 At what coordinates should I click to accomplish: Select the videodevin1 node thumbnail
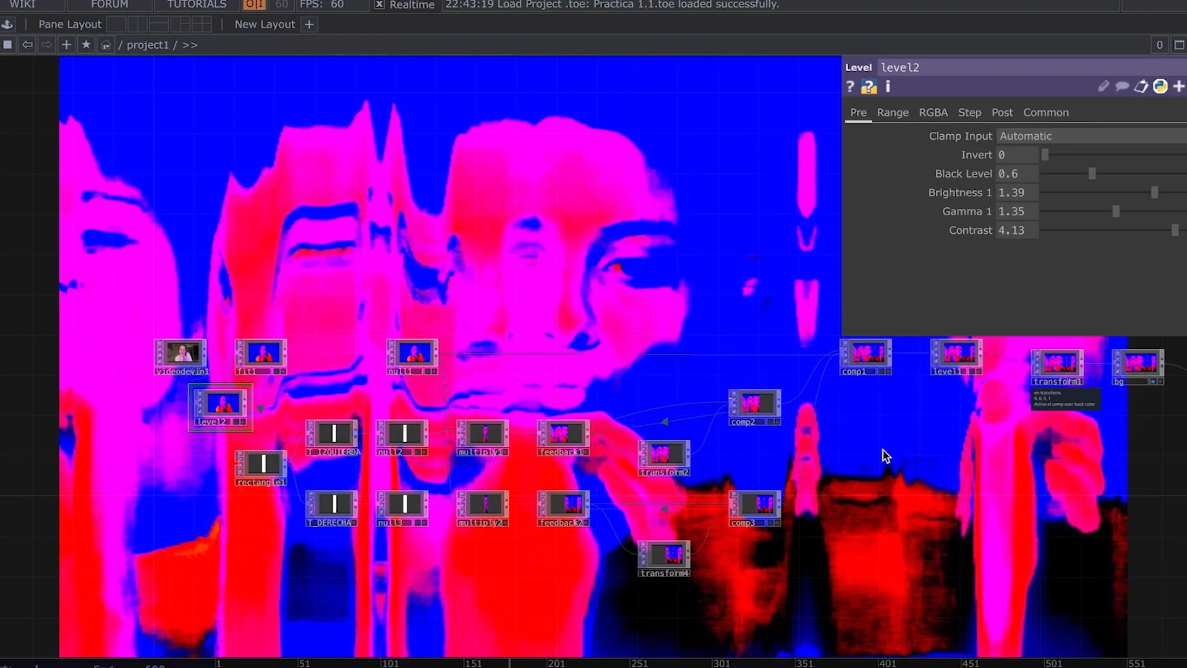[183, 353]
